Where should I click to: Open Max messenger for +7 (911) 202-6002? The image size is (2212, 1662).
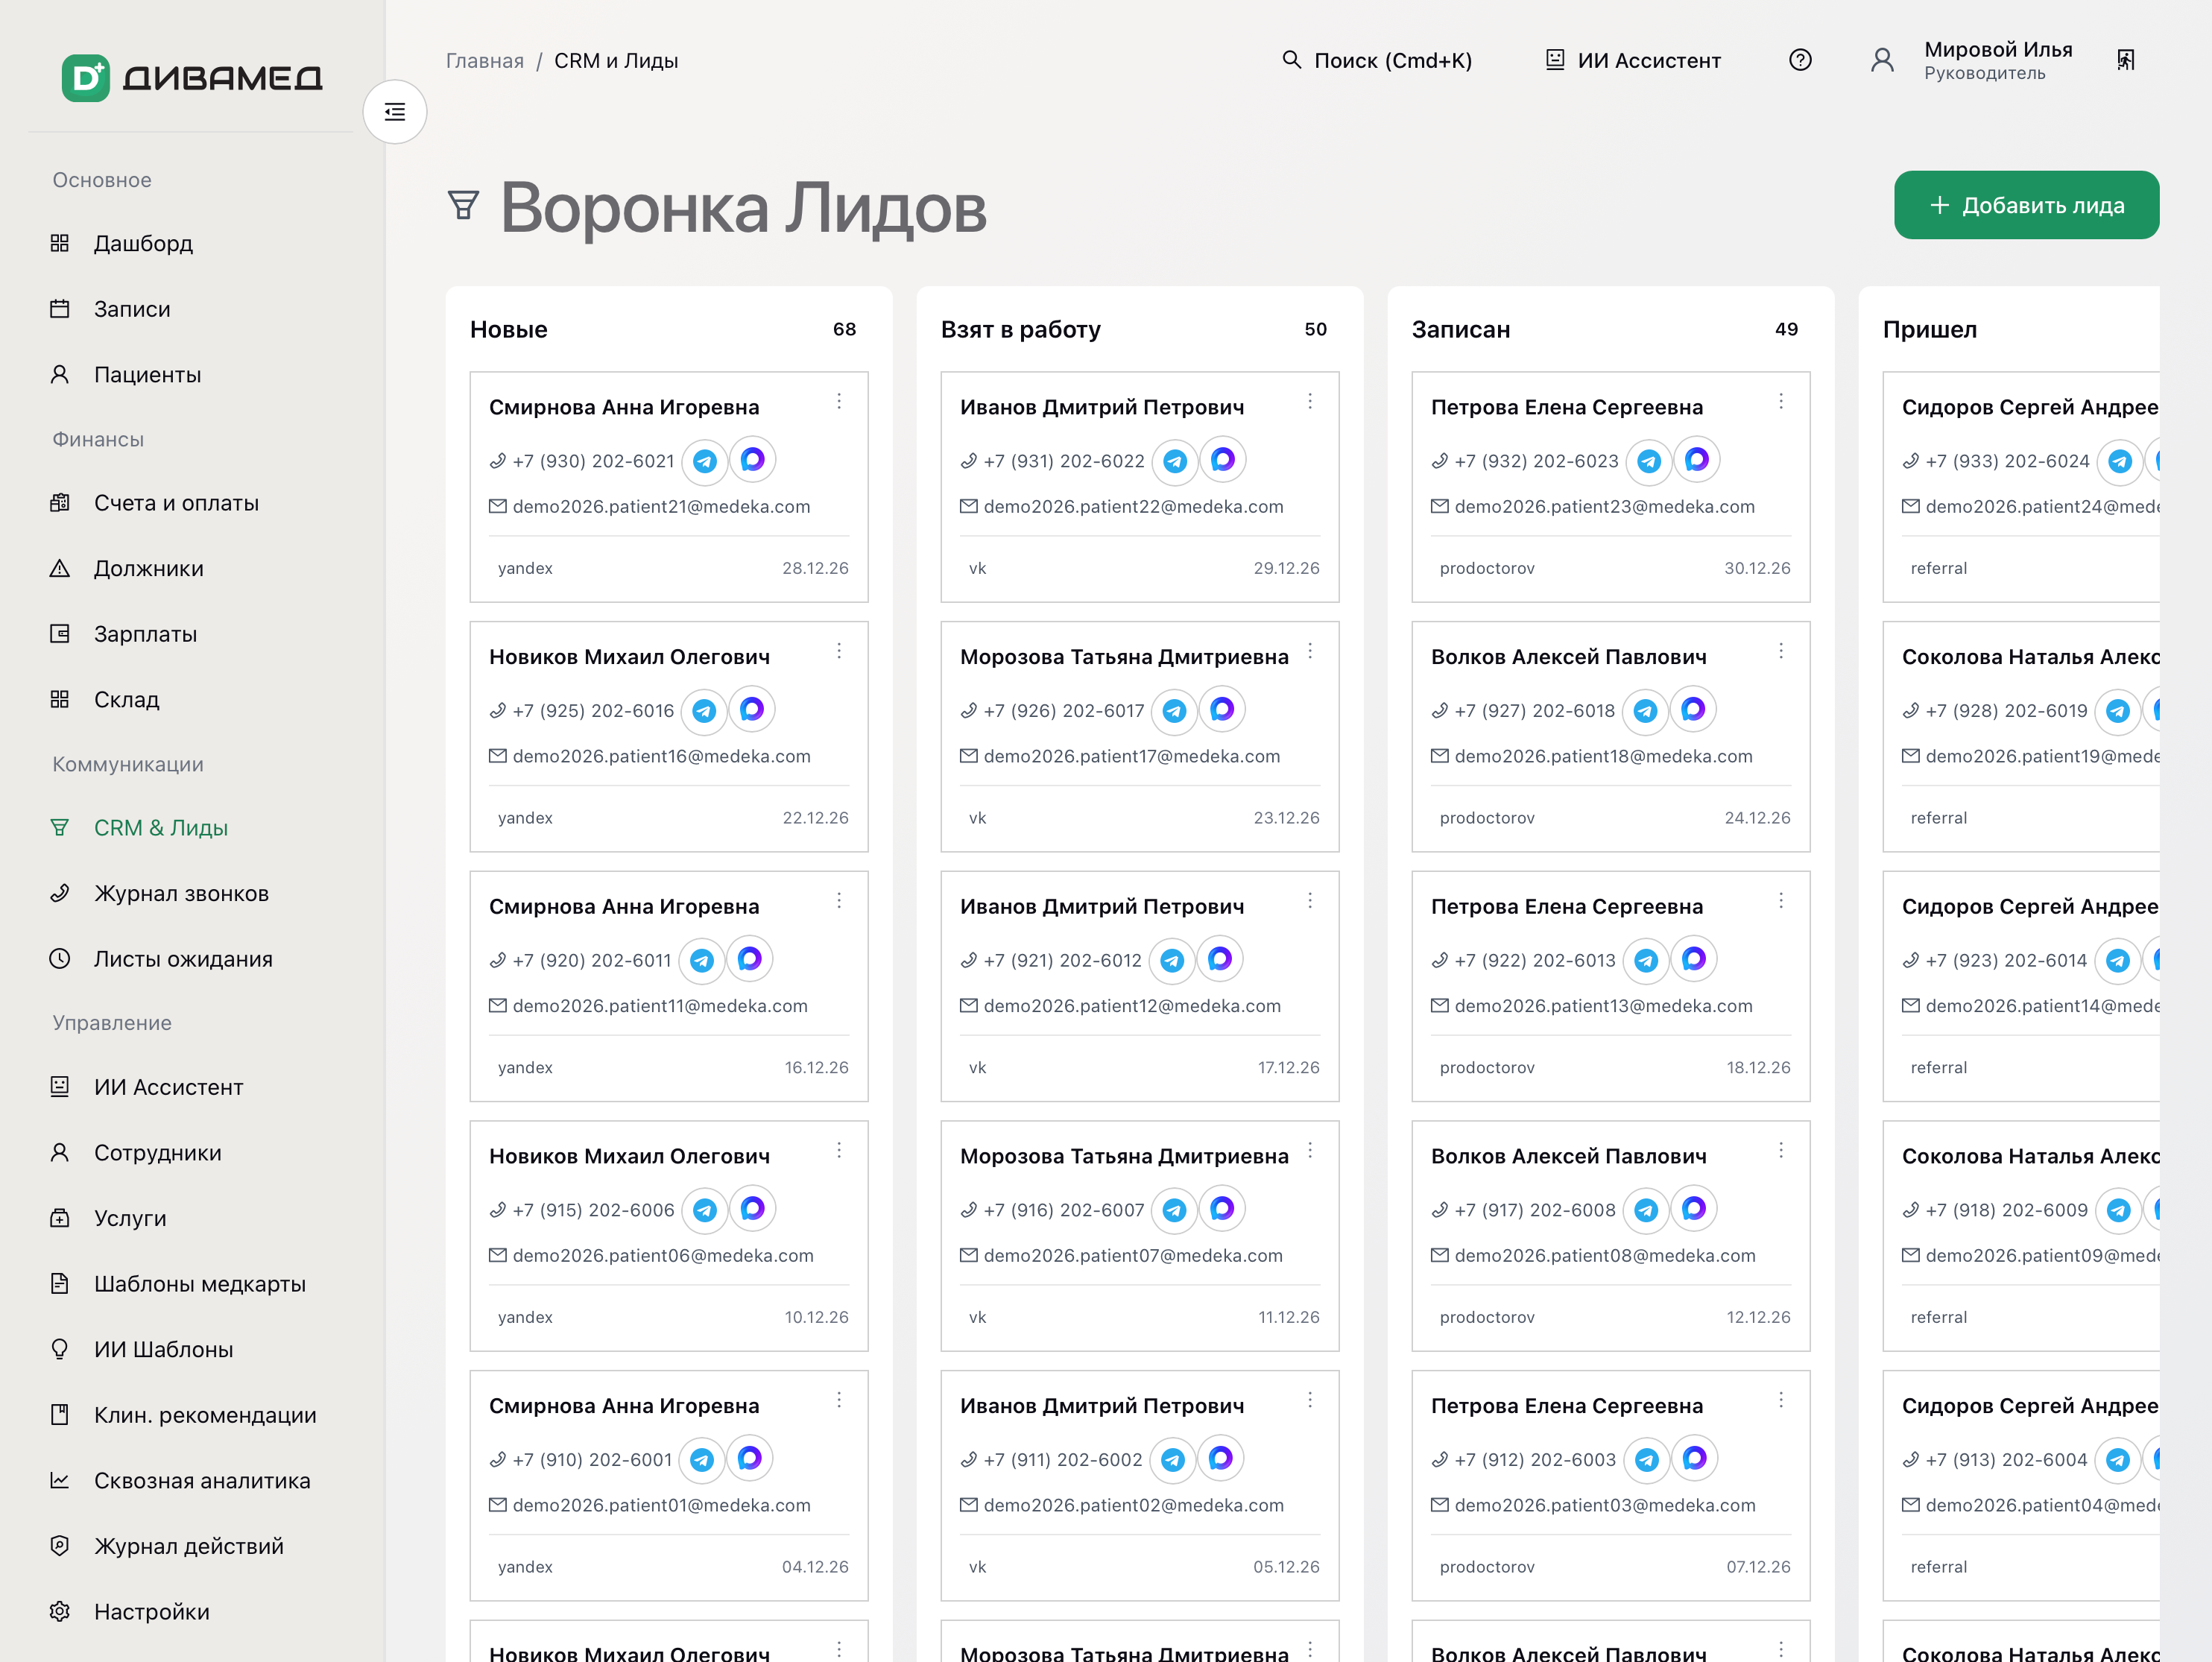(1221, 1458)
